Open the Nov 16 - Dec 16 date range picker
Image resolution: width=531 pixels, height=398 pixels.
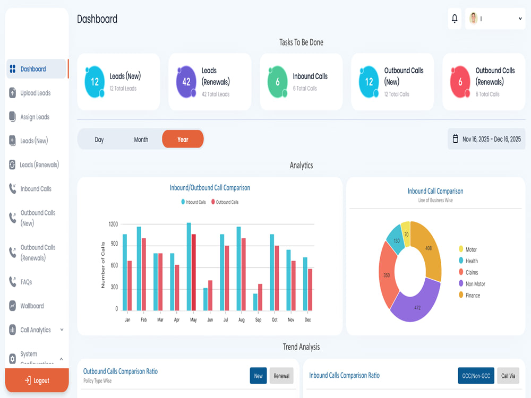tap(486, 139)
